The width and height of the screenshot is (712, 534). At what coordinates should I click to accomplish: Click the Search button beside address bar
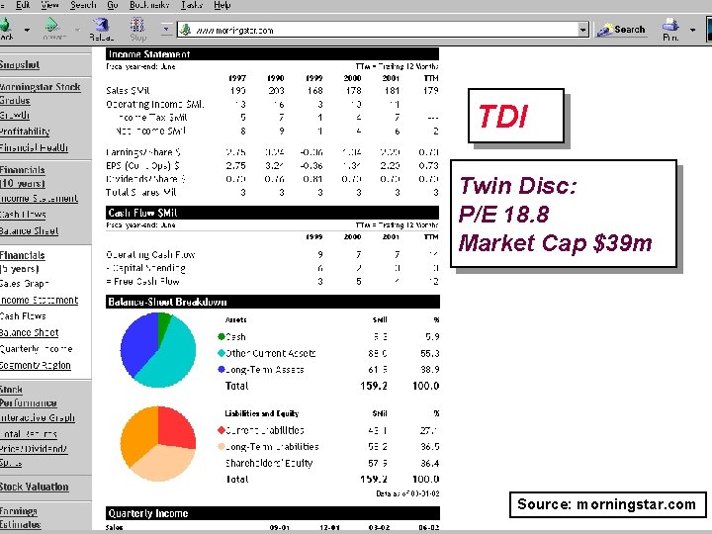coord(621,30)
